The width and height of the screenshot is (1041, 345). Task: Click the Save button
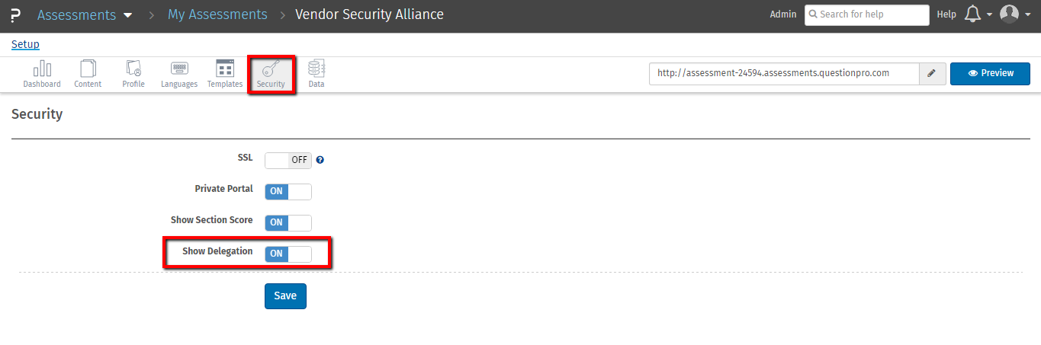285,295
